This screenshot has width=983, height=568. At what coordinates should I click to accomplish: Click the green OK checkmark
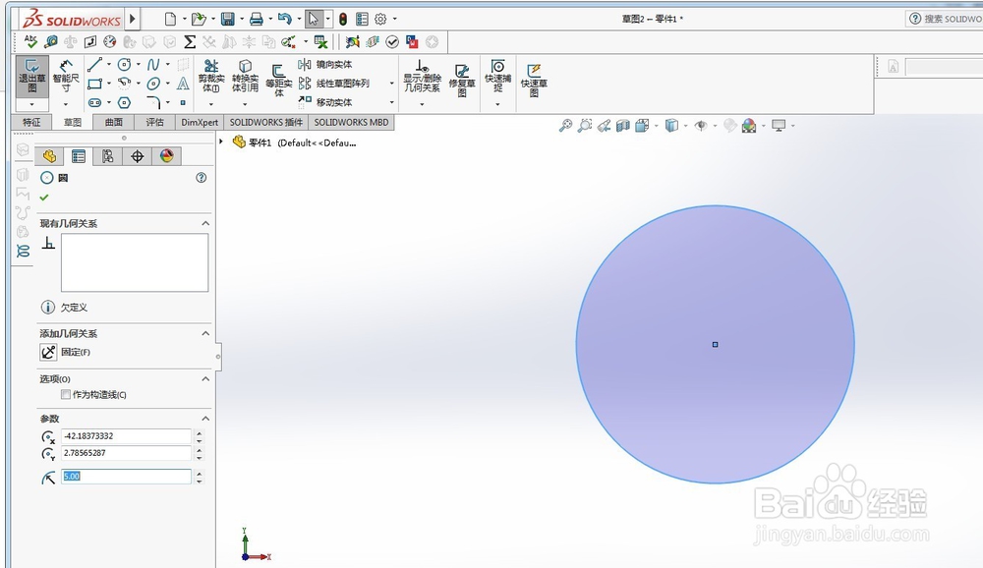pos(44,198)
